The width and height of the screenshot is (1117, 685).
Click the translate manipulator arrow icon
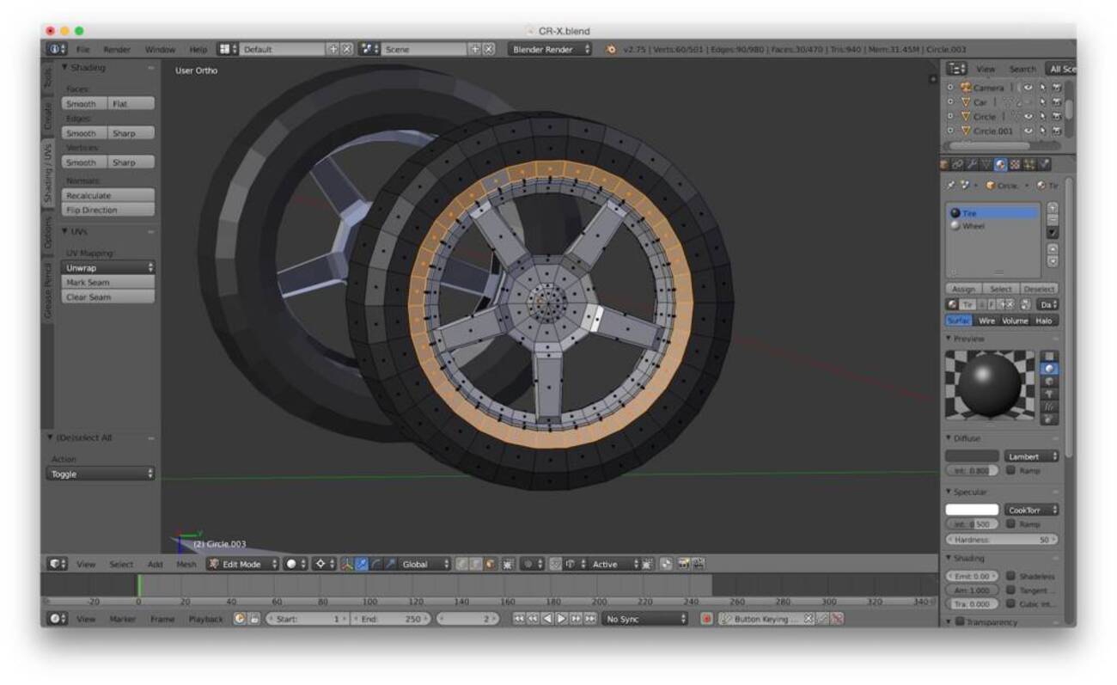[362, 565]
